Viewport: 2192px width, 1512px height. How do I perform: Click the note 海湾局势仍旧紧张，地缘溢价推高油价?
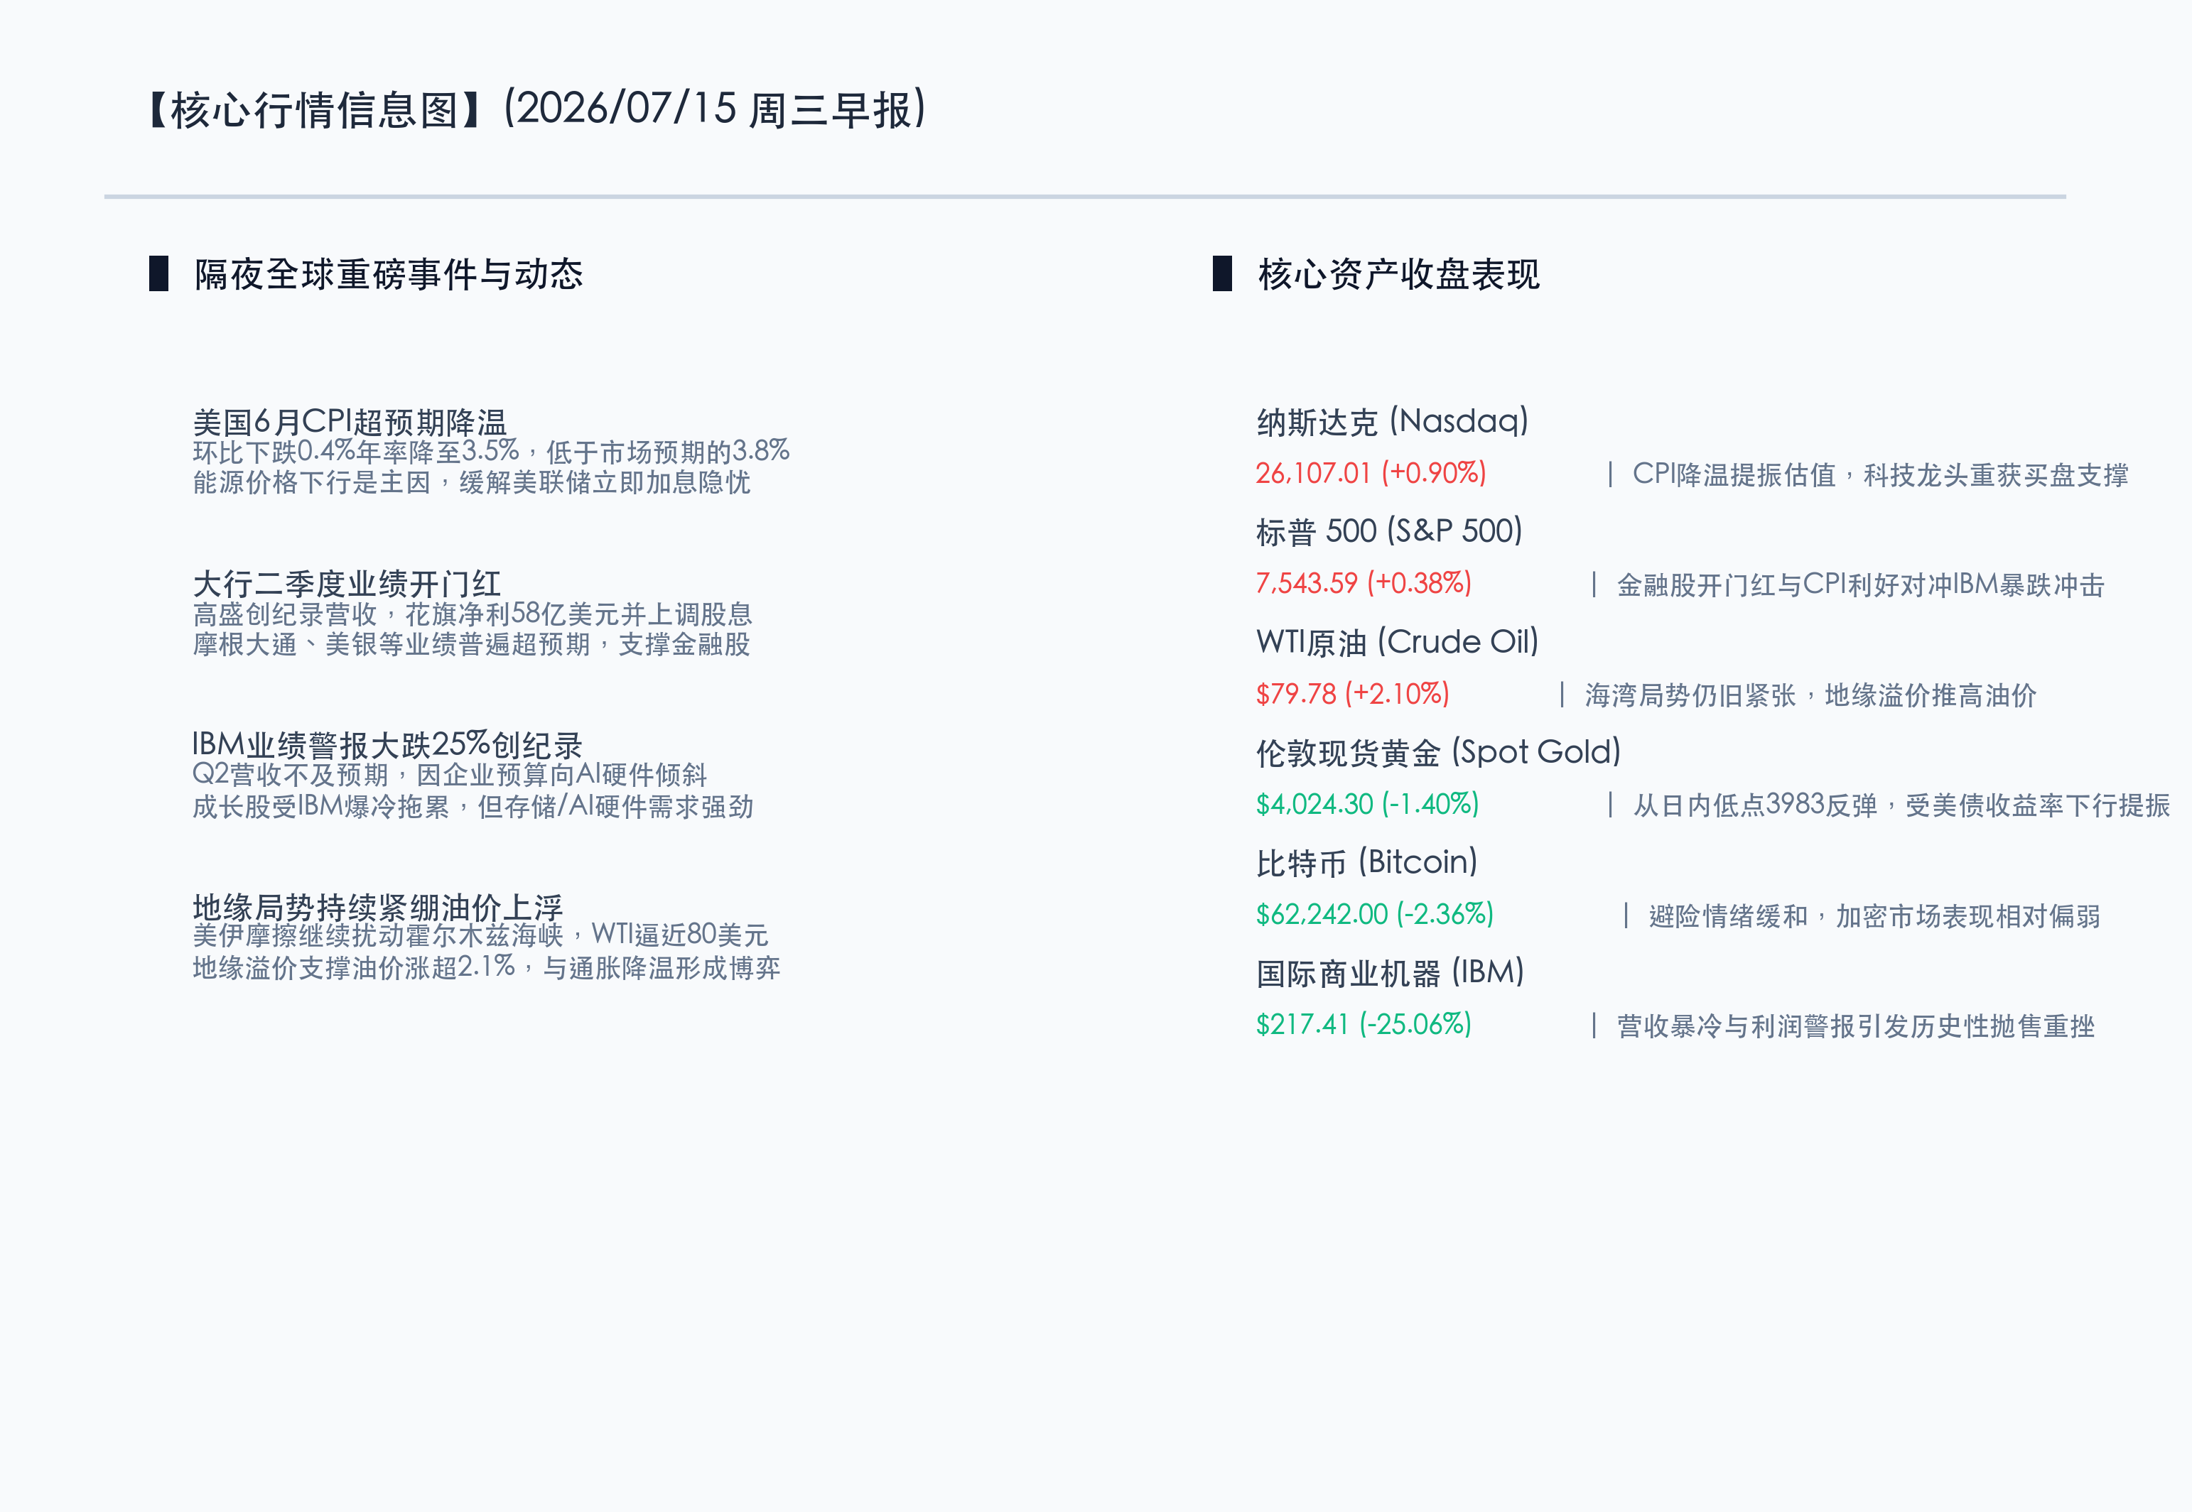tap(1810, 695)
